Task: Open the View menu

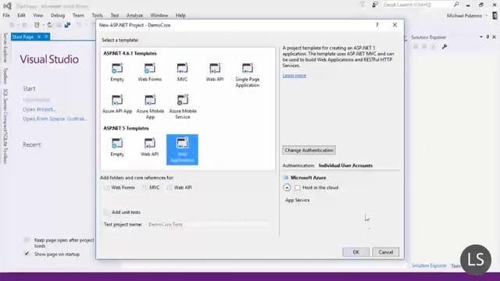Action: tap(38, 16)
